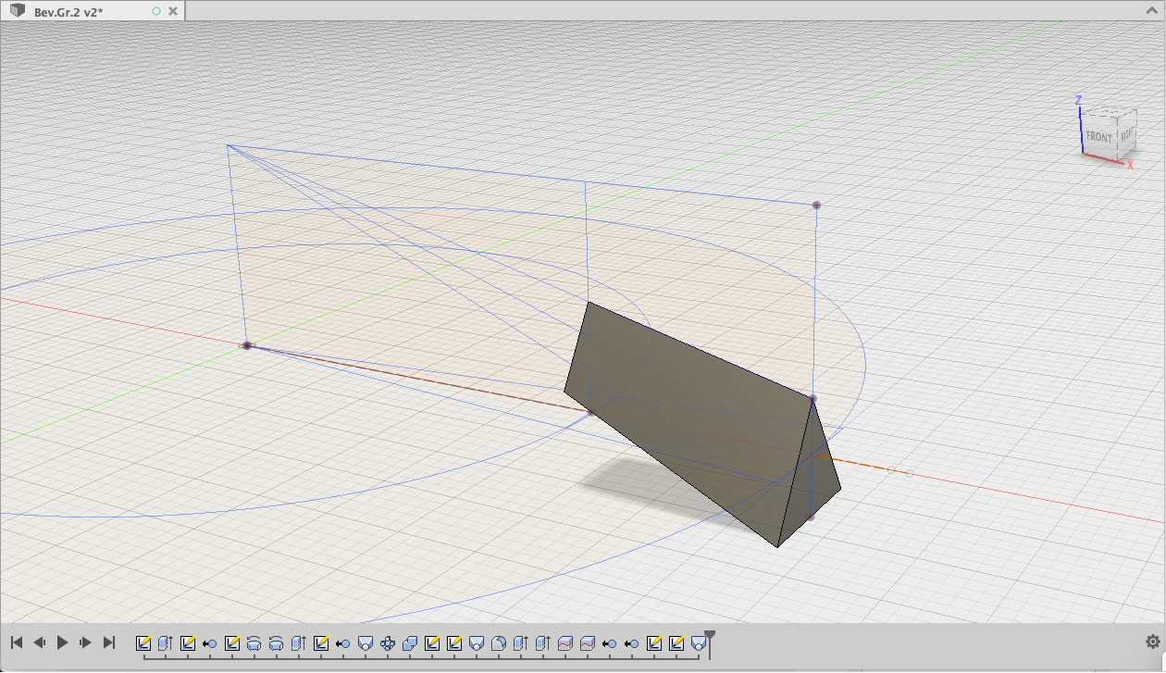1166x673 pixels.
Task: Select the first sketch feature in the timeline
Action: (x=143, y=642)
